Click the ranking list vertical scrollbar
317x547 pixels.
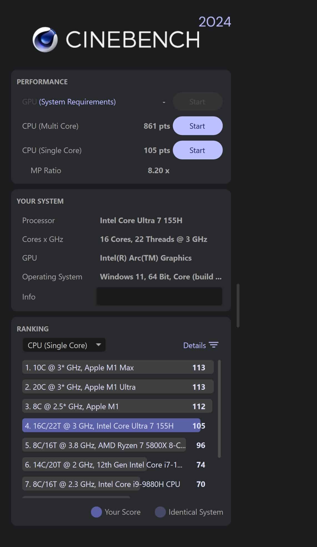pos(219,408)
